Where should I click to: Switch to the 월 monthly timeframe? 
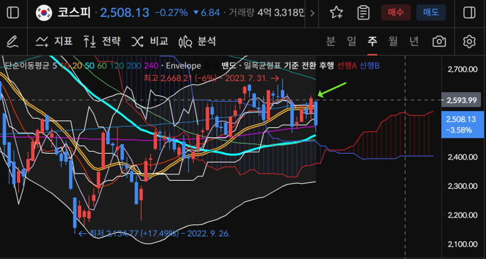click(x=393, y=41)
